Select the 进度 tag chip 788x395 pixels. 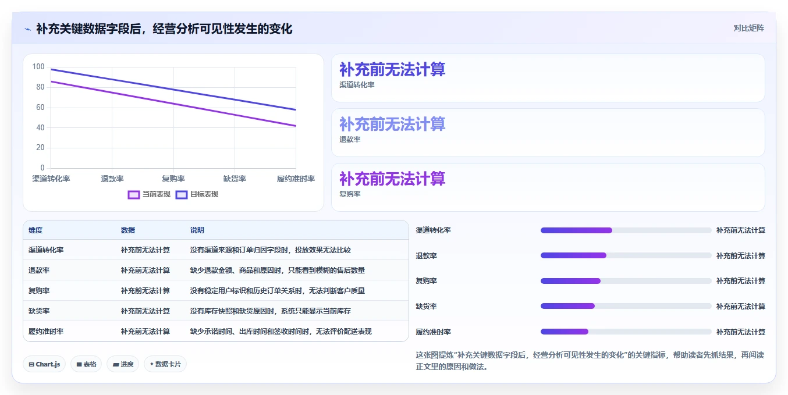pos(123,364)
